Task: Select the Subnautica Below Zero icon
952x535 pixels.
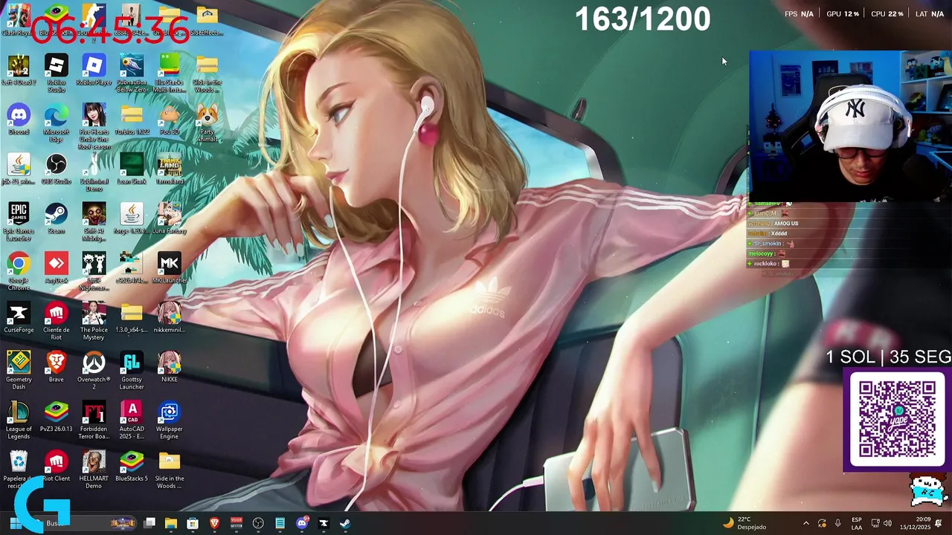Action: tap(132, 73)
